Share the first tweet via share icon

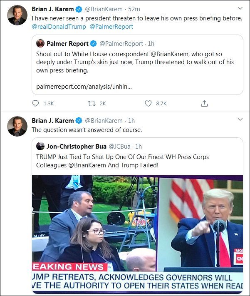point(204,103)
